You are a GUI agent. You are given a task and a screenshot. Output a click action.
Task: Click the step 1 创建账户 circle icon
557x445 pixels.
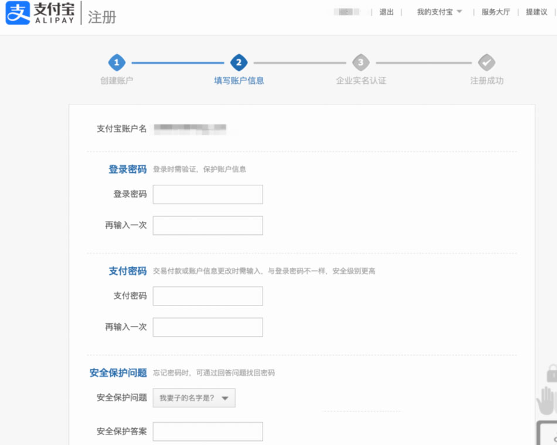tap(116, 61)
